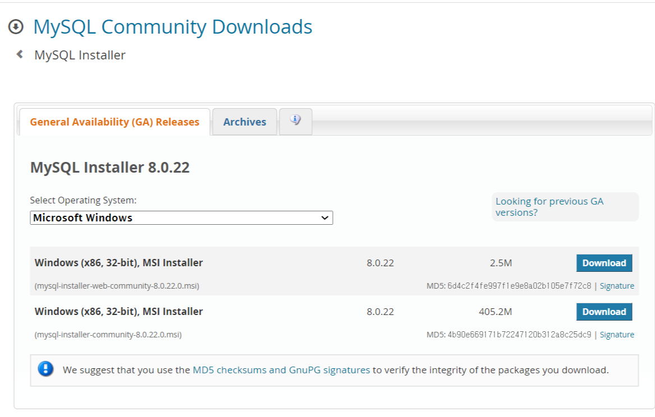The width and height of the screenshot is (655, 417).
Task: Click version 8.0.22 in the 405.2M row
Action: [x=380, y=312]
